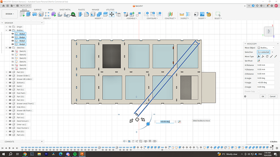Open notifications bell icon
Screen dimensions: 280x157
click(x=268, y=6)
